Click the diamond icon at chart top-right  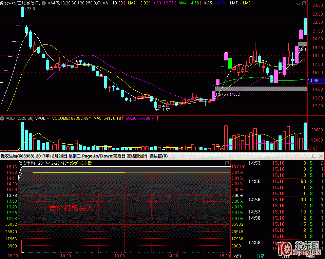(298, 3)
